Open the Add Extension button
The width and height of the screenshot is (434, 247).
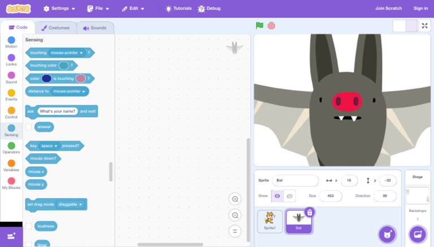pyautogui.click(x=11, y=236)
